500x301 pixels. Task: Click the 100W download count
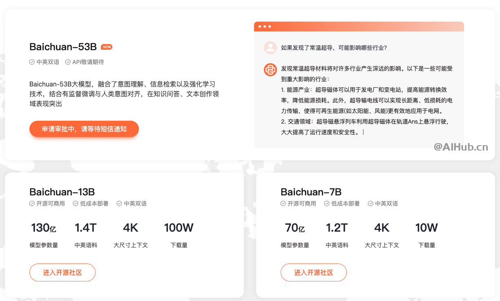[179, 228]
